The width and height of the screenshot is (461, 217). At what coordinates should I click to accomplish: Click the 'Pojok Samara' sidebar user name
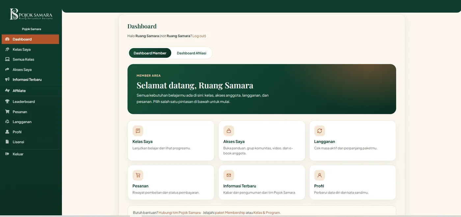click(32, 29)
